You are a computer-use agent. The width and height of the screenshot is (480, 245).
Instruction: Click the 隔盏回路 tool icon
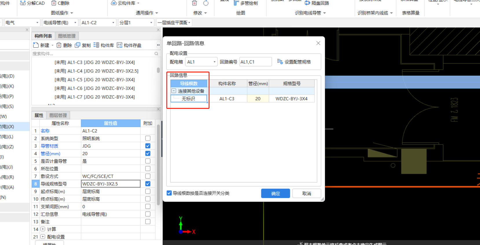click(307, 3)
